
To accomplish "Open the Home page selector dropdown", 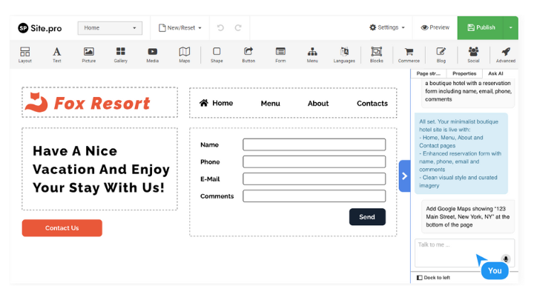I will [110, 28].
